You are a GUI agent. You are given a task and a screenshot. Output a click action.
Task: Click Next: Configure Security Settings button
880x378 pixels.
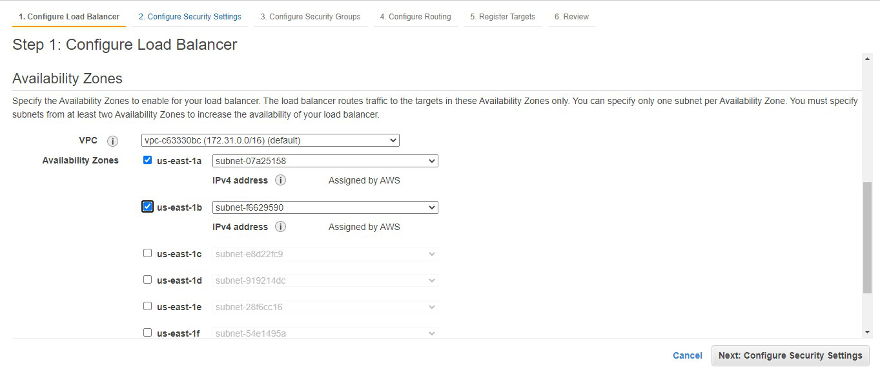790,355
